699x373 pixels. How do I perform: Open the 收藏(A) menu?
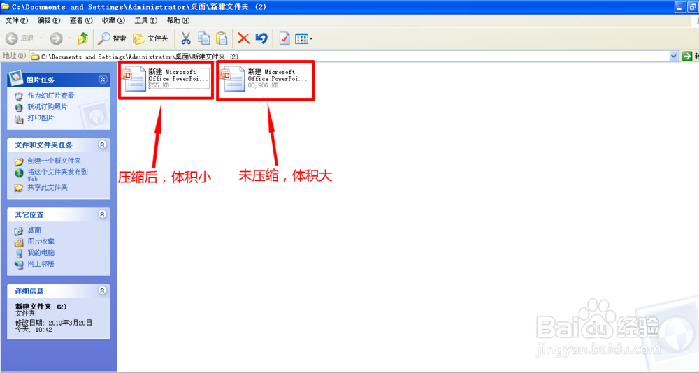(113, 20)
